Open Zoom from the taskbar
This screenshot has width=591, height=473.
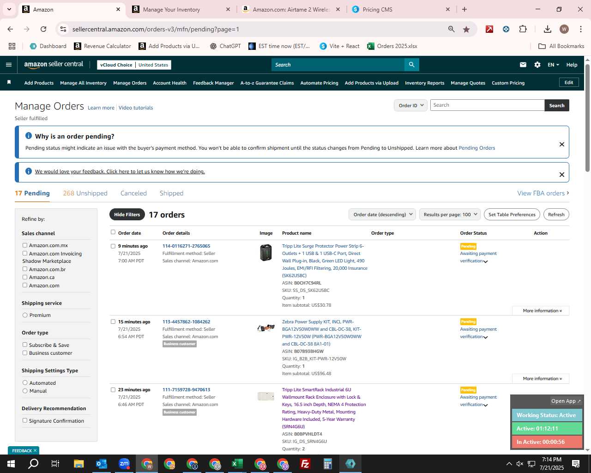tap(124, 464)
